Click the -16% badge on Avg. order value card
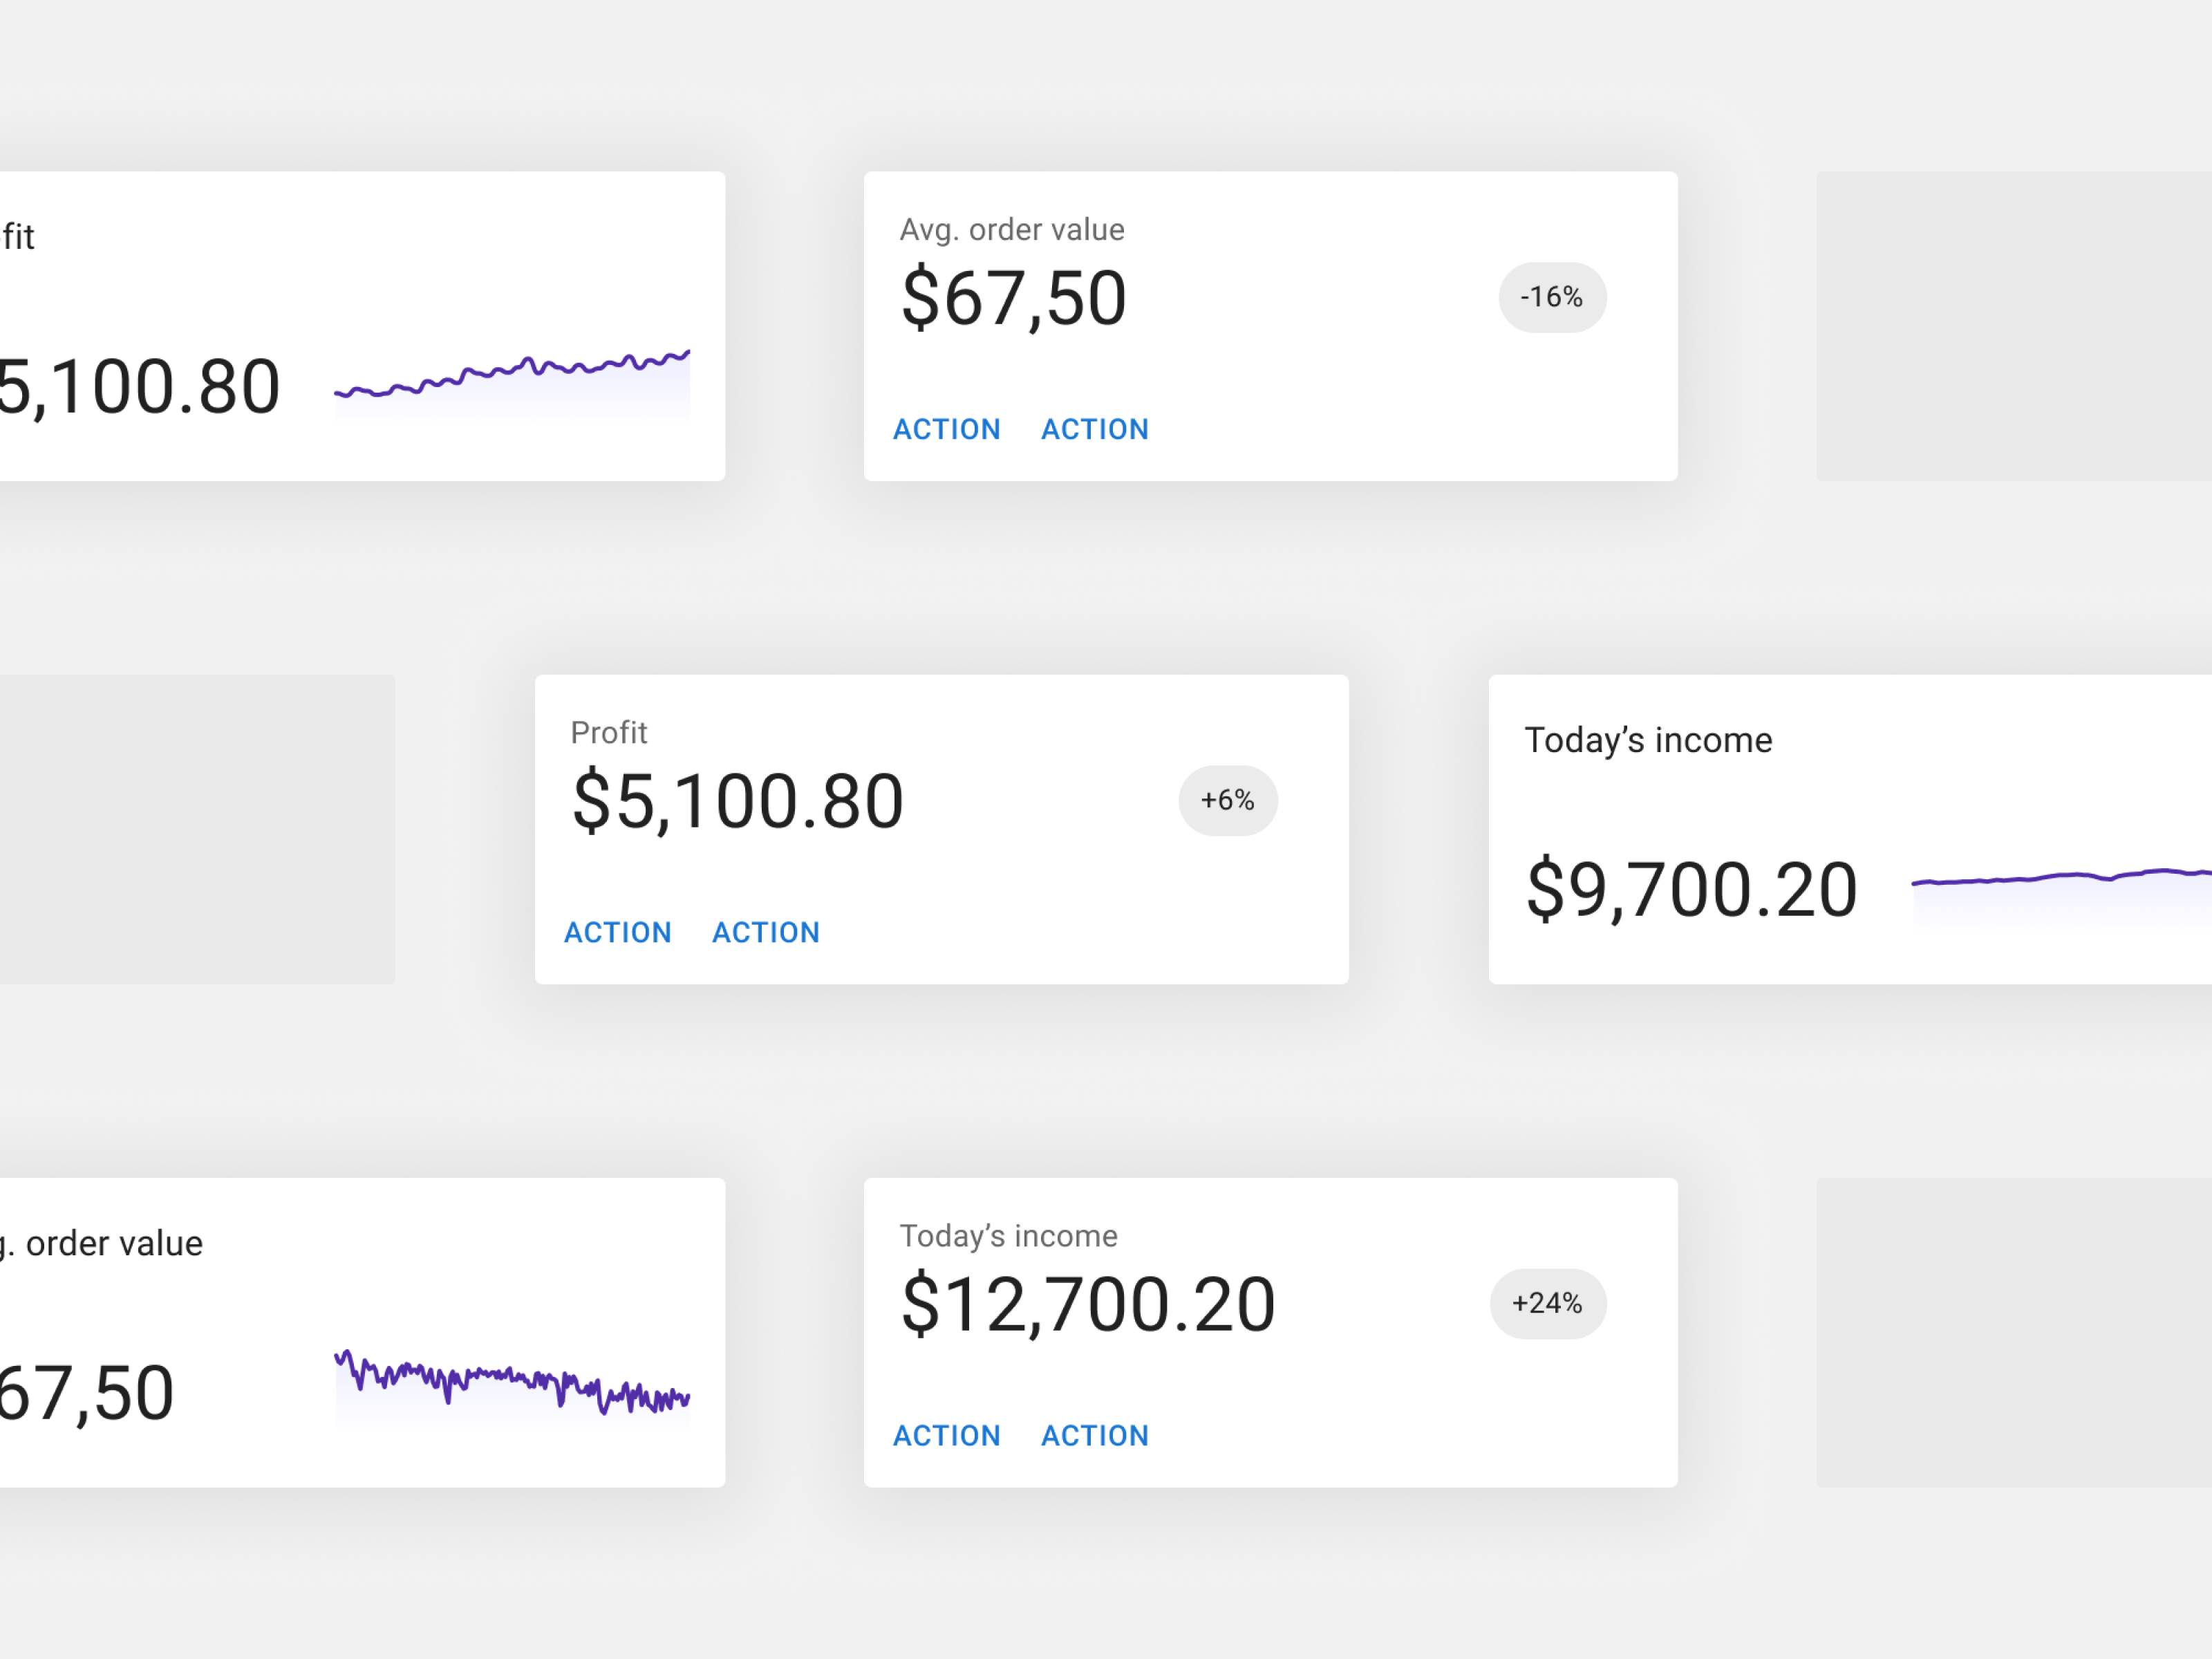 coord(1551,297)
